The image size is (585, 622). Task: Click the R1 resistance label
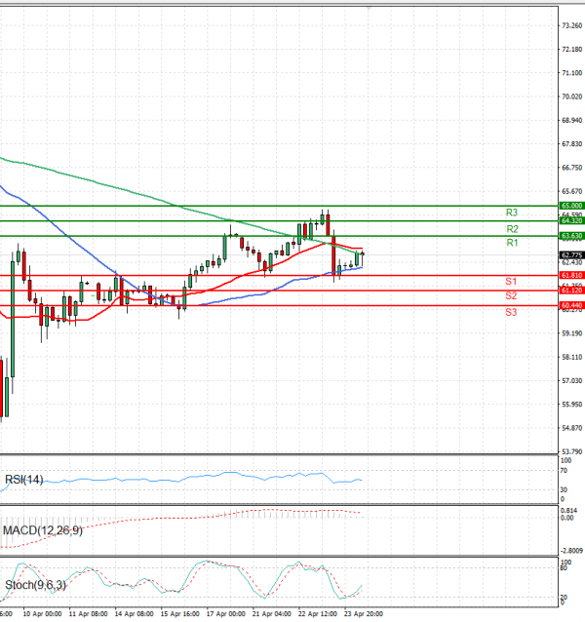[x=511, y=243]
